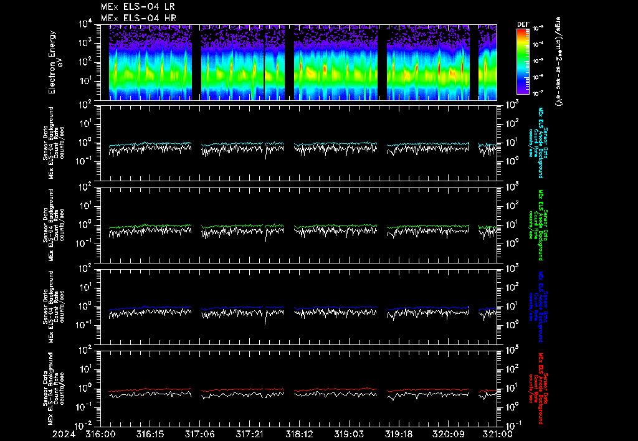This screenshot has width=638, height=441.
Task: Click the 317:06 time tick label
Action: click(x=200, y=434)
